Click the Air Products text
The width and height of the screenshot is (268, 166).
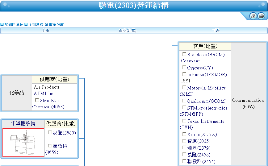point(47,87)
